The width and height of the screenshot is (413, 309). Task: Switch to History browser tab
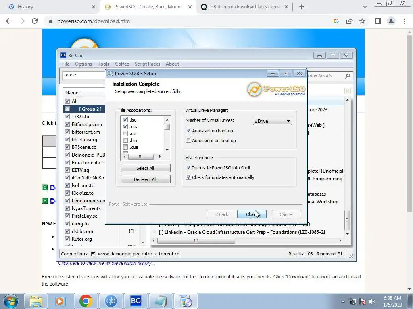[50, 7]
